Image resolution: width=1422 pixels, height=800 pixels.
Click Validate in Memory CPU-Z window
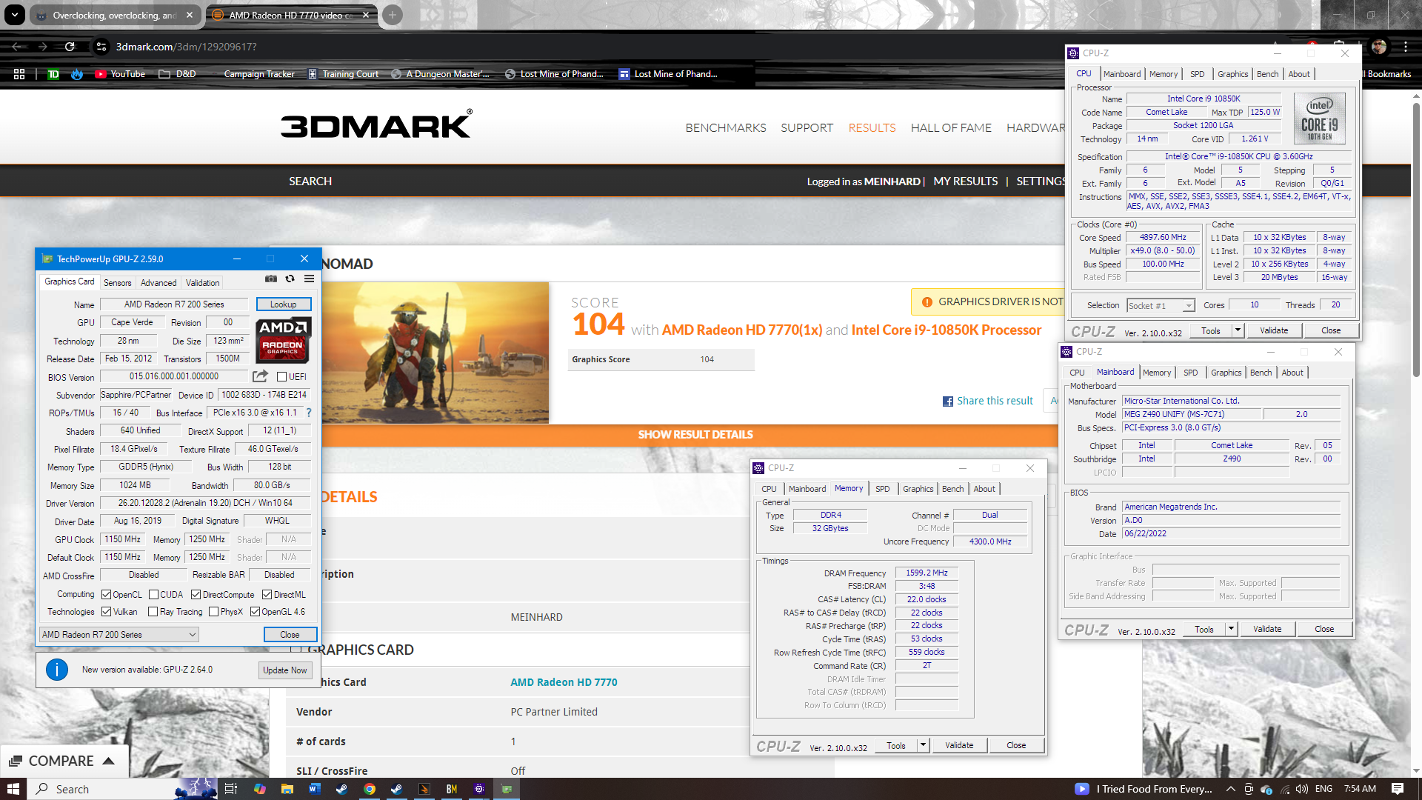click(959, 745)
